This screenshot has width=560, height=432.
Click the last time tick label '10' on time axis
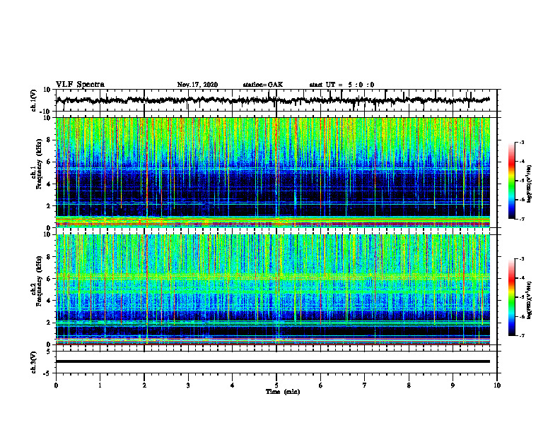coord(497,385)
